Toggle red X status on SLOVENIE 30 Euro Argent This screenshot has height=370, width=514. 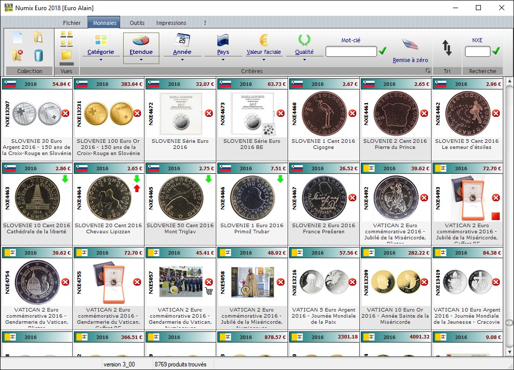65,113
